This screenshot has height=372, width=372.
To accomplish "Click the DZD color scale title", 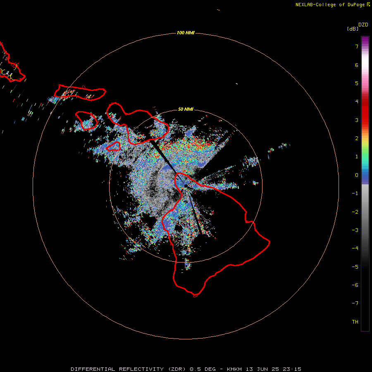I will coord(363,25).
